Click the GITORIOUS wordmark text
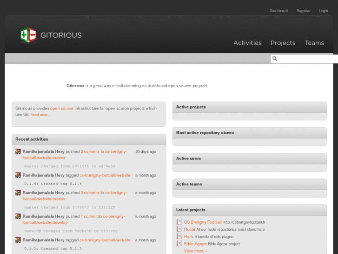 pyautogui.click(x=61, y=35)
